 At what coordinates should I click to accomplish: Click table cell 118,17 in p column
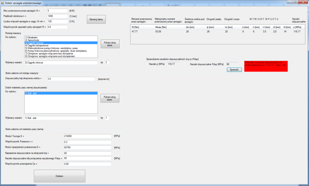(x=297, y=32)
